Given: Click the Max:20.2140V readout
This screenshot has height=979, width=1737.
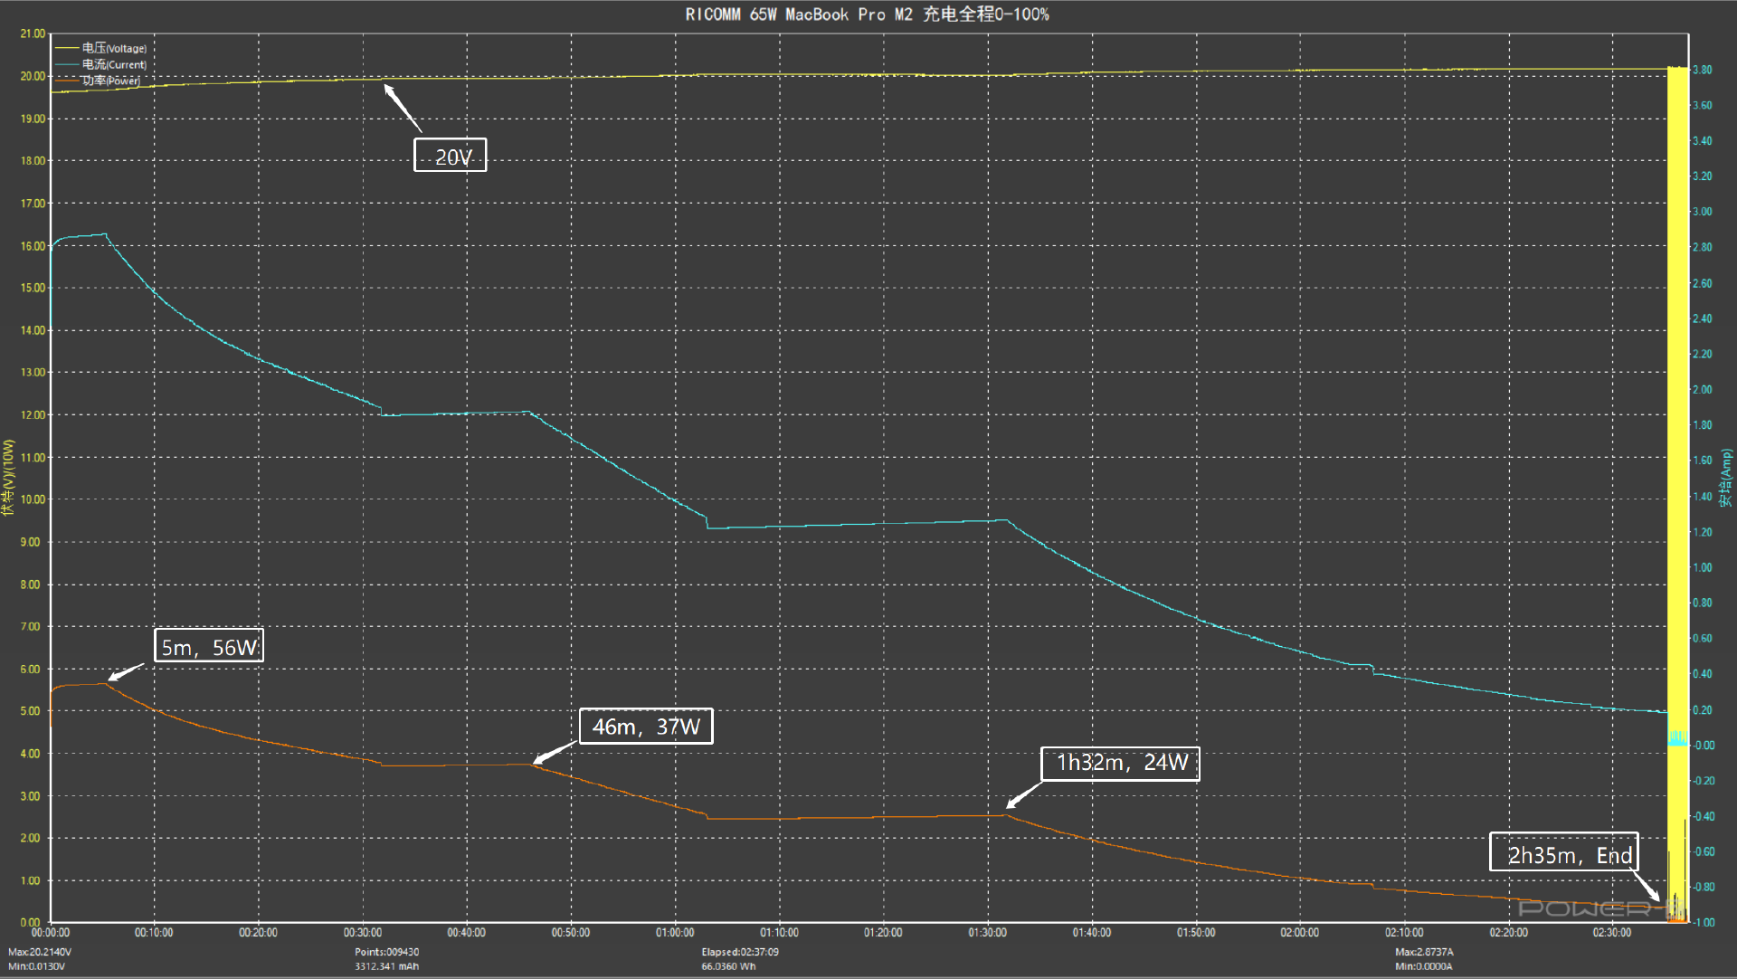Looking at the screenshot, I should (40, 952).
